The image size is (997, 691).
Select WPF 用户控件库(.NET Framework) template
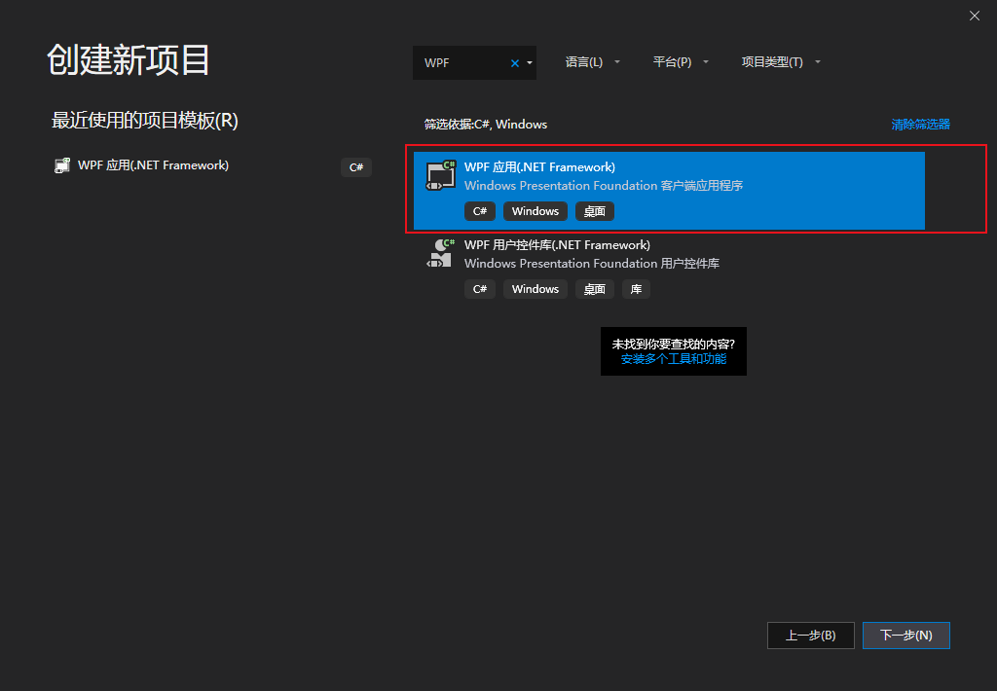pos(669,268)
